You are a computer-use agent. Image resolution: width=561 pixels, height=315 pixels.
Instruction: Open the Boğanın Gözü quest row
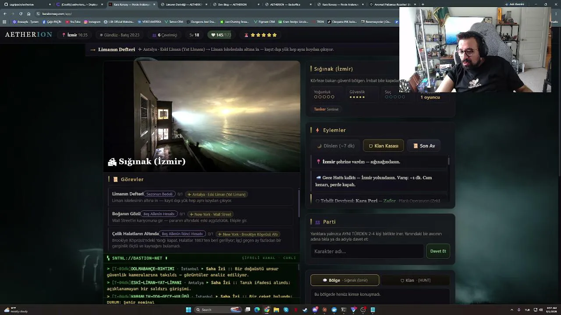(200, 217)
